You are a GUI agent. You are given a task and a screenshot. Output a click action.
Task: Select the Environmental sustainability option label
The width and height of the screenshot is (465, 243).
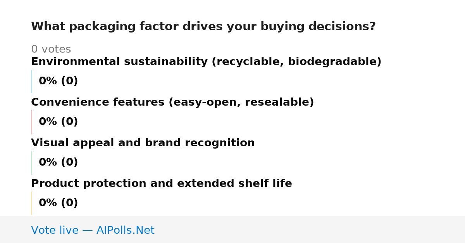coord(206,62)
